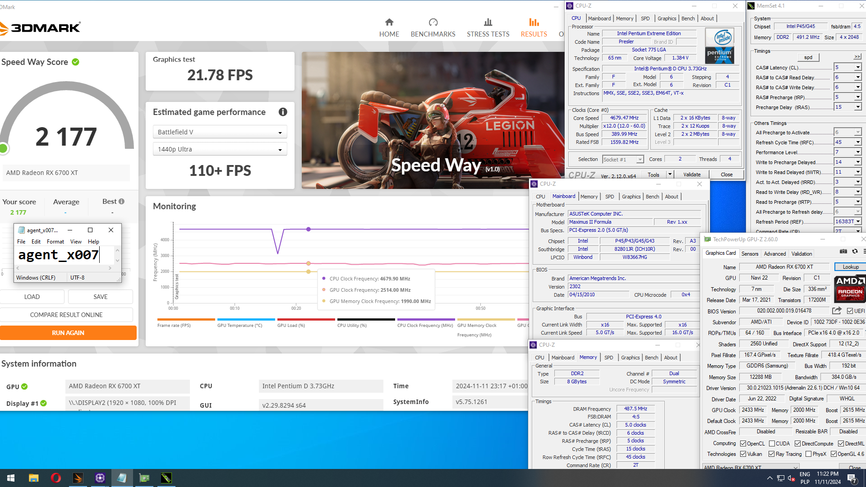Screen dimensions: 866x487
Task: Open the CPU-Z Tools dropdown arrow
Action: point(670,175)
